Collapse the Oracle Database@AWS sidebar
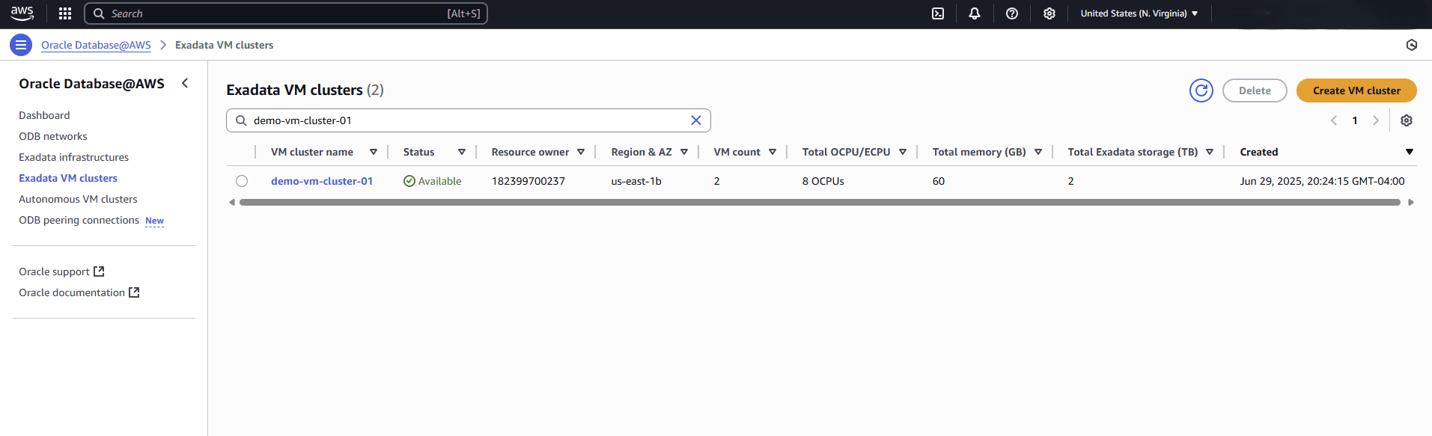 pos(185,83)
